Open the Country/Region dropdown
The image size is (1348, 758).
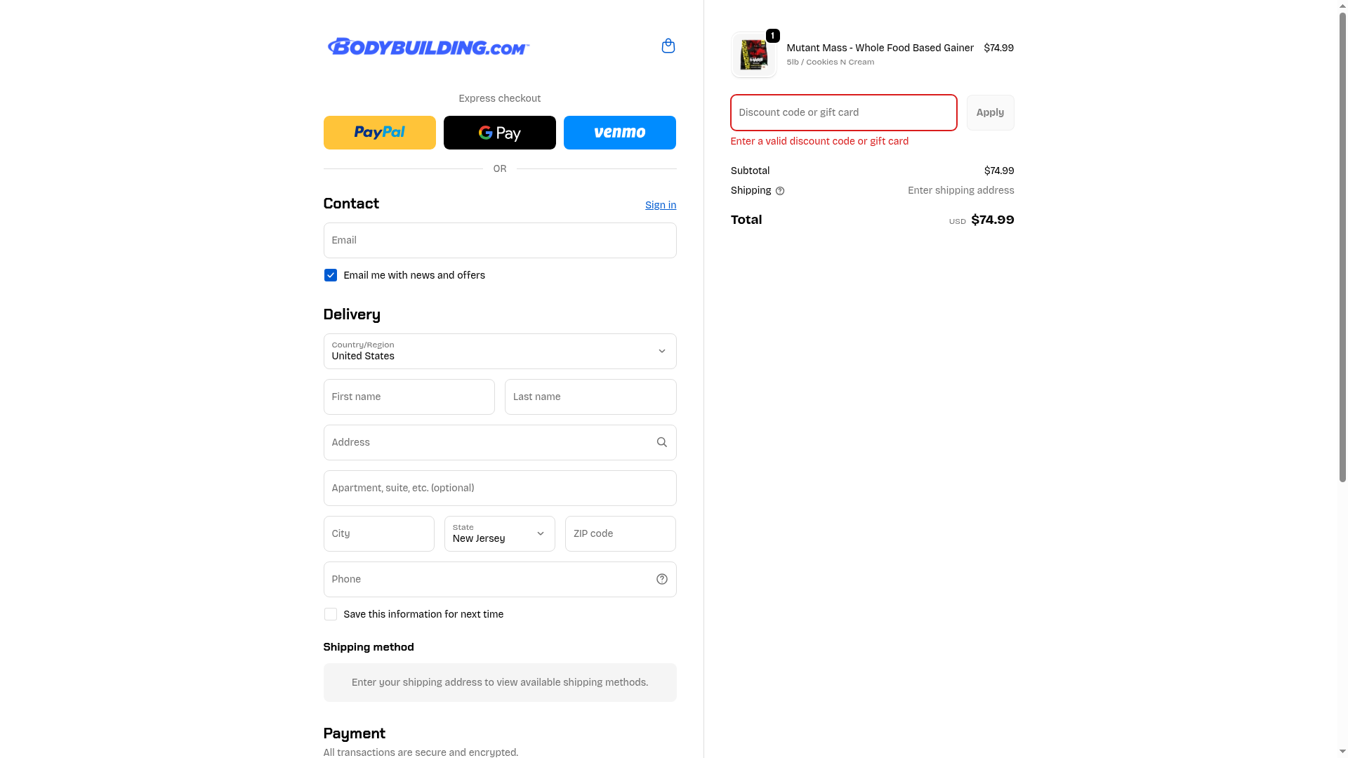(x=500, y=351)
